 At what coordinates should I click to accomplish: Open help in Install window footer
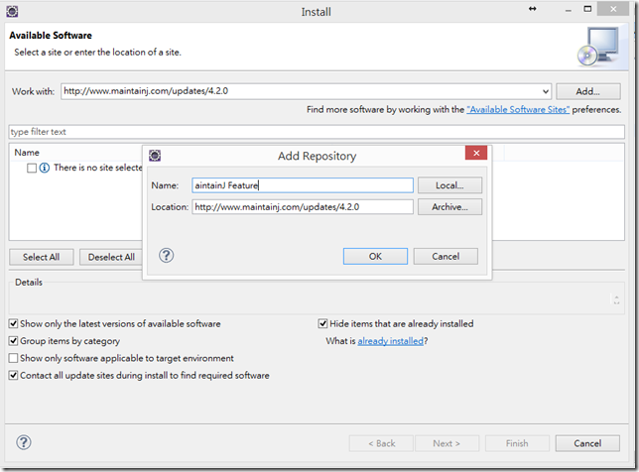pos(24,442)
